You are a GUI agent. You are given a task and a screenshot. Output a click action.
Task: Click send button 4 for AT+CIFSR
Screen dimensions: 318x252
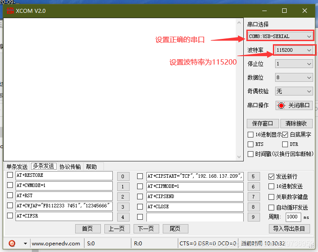[x=123, y=217]
